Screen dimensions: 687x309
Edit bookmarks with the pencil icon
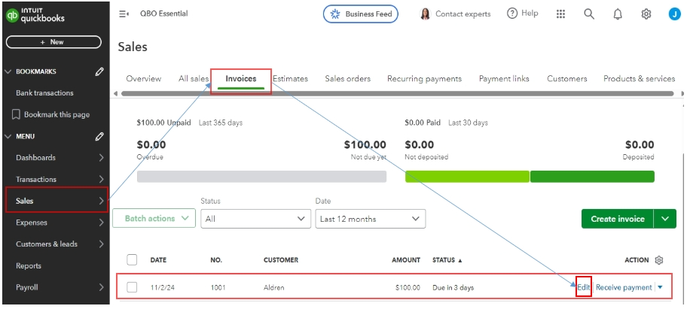pos(99,71)
